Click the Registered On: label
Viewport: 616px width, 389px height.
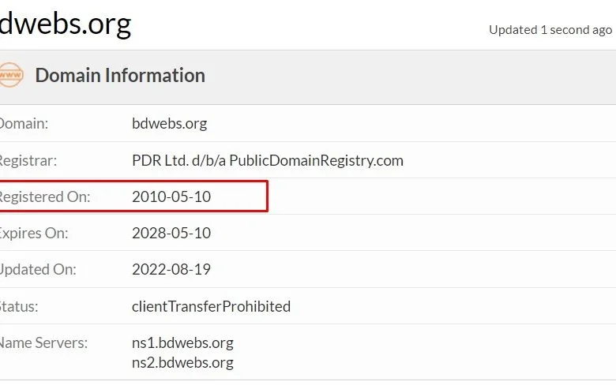point(45,196)
